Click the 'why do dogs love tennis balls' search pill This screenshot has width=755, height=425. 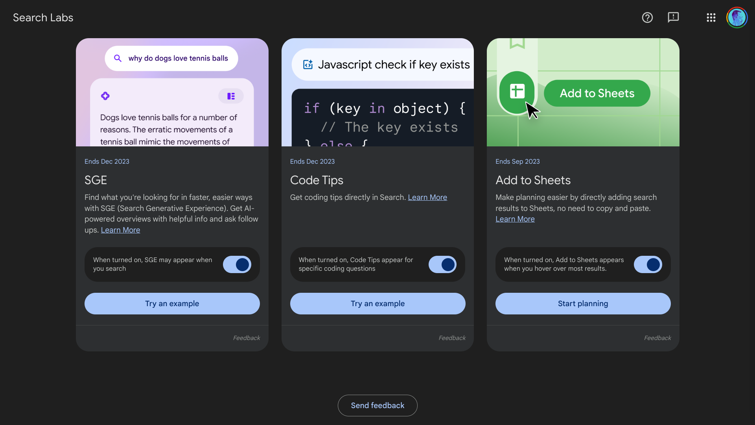[171, 58]
